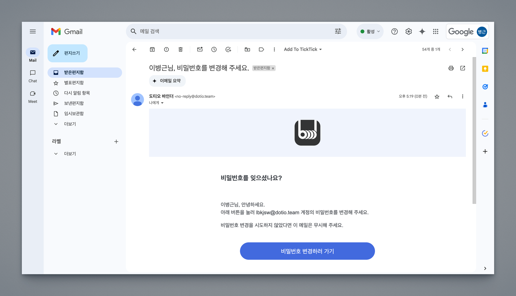The width and height of the screenshot is (516, 296).
Task: Click the 편지쓰기 compose button
Action: click(x=68, y=53)
